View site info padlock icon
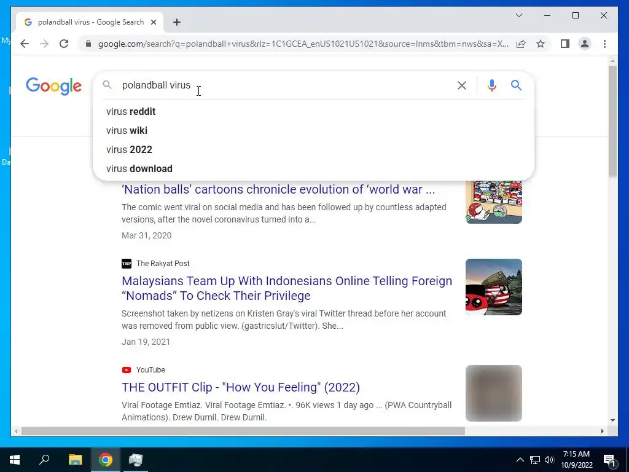 88,44
